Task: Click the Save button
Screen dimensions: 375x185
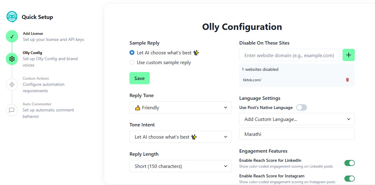Action: click(140, 78)
